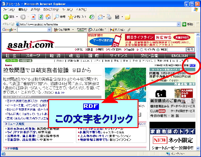Click Google toolbar highlighter pen icon
Screen dimensions: 201x157
pyautogui.click(x=129, y=30)
